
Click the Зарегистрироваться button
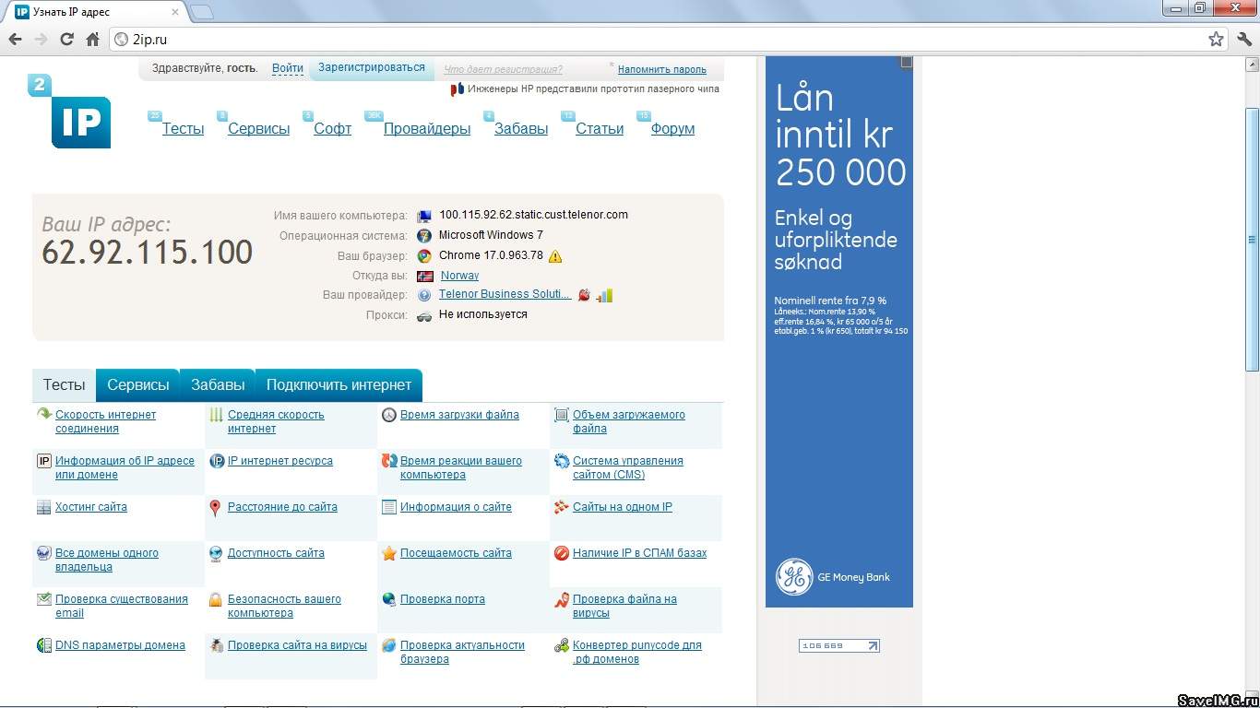coord(372,68)
